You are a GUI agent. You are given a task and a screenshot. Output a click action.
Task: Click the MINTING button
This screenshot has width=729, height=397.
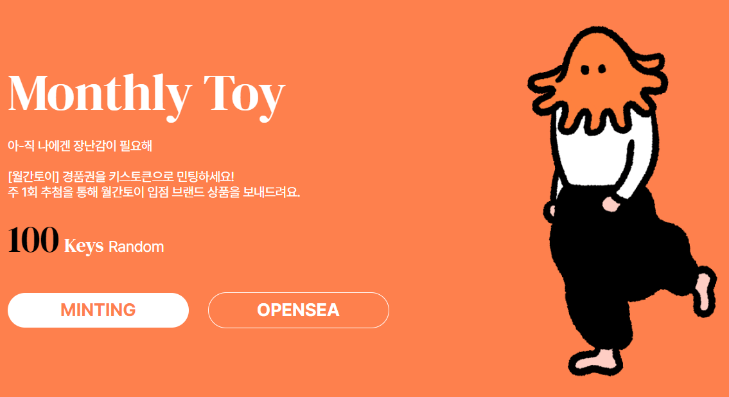pos(98,310)
